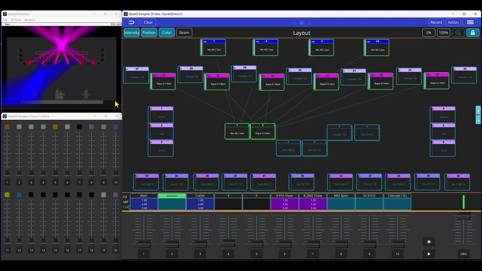Click Fixture Controls fader 9 handle

104,173
